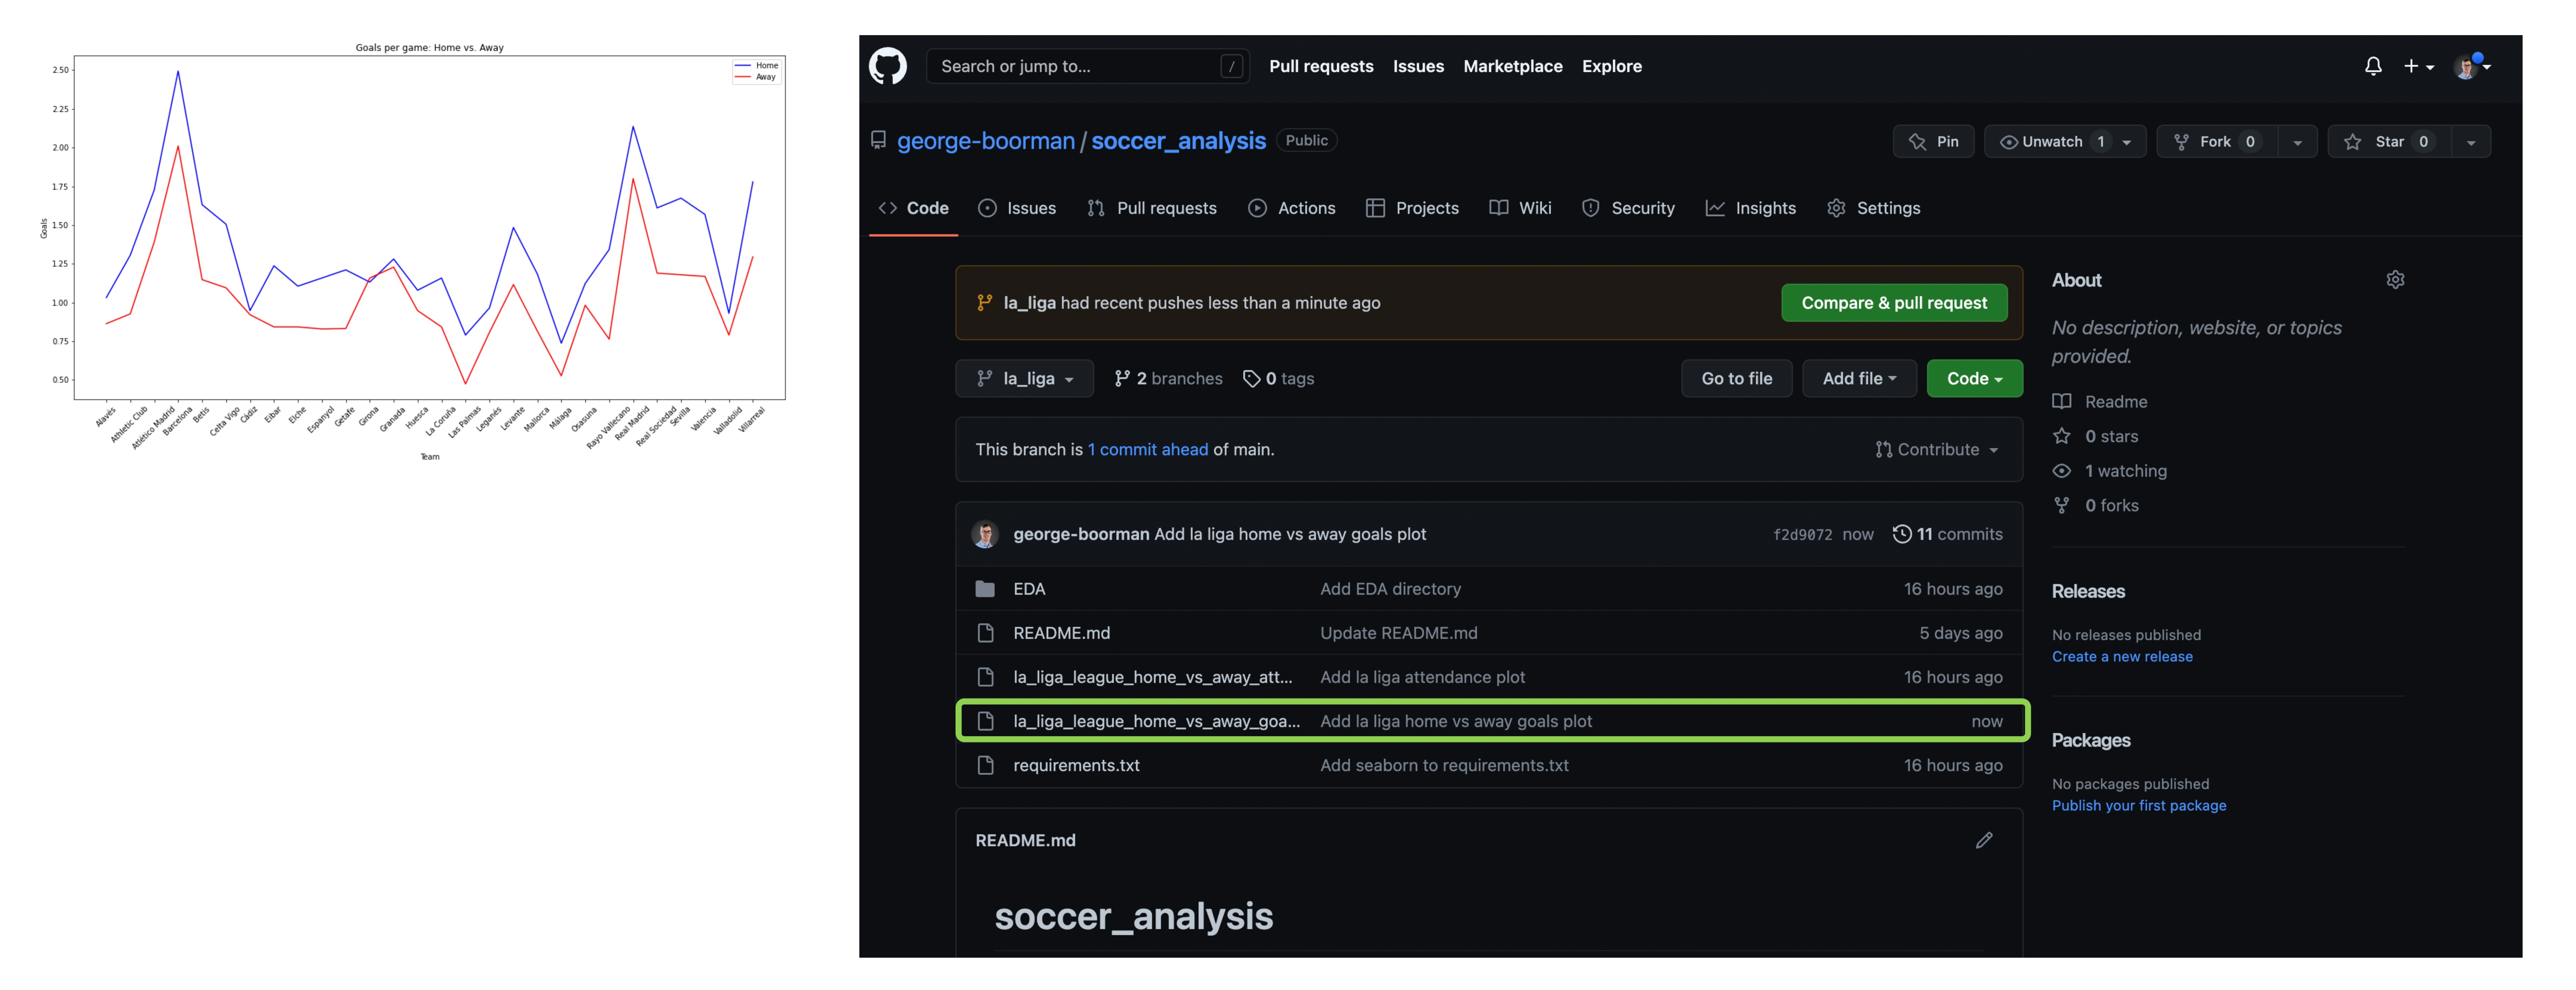Open the Add EDA directory commit message
The image size is (2576, 990).
(x=1390, y=589)
